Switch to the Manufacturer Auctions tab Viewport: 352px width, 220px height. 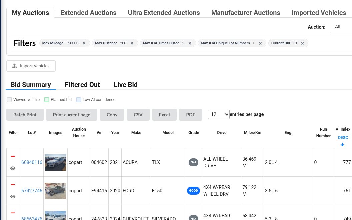point(246,13)
